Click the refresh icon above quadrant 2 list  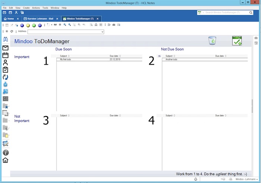tap(159, 56)
